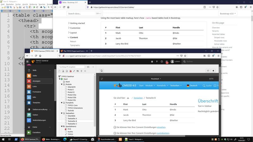The width and height of the screenshot is (253, 142).
Task: Reload the preview with docheader refresh button
Action: coord(208,71)
